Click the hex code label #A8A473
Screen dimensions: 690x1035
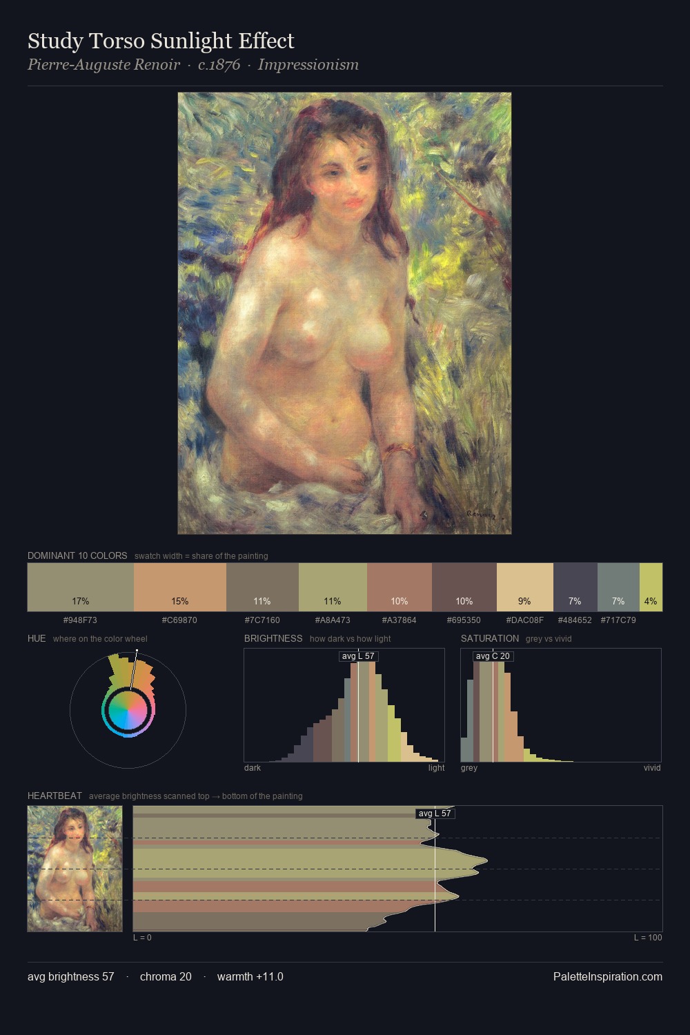point(333,620)
